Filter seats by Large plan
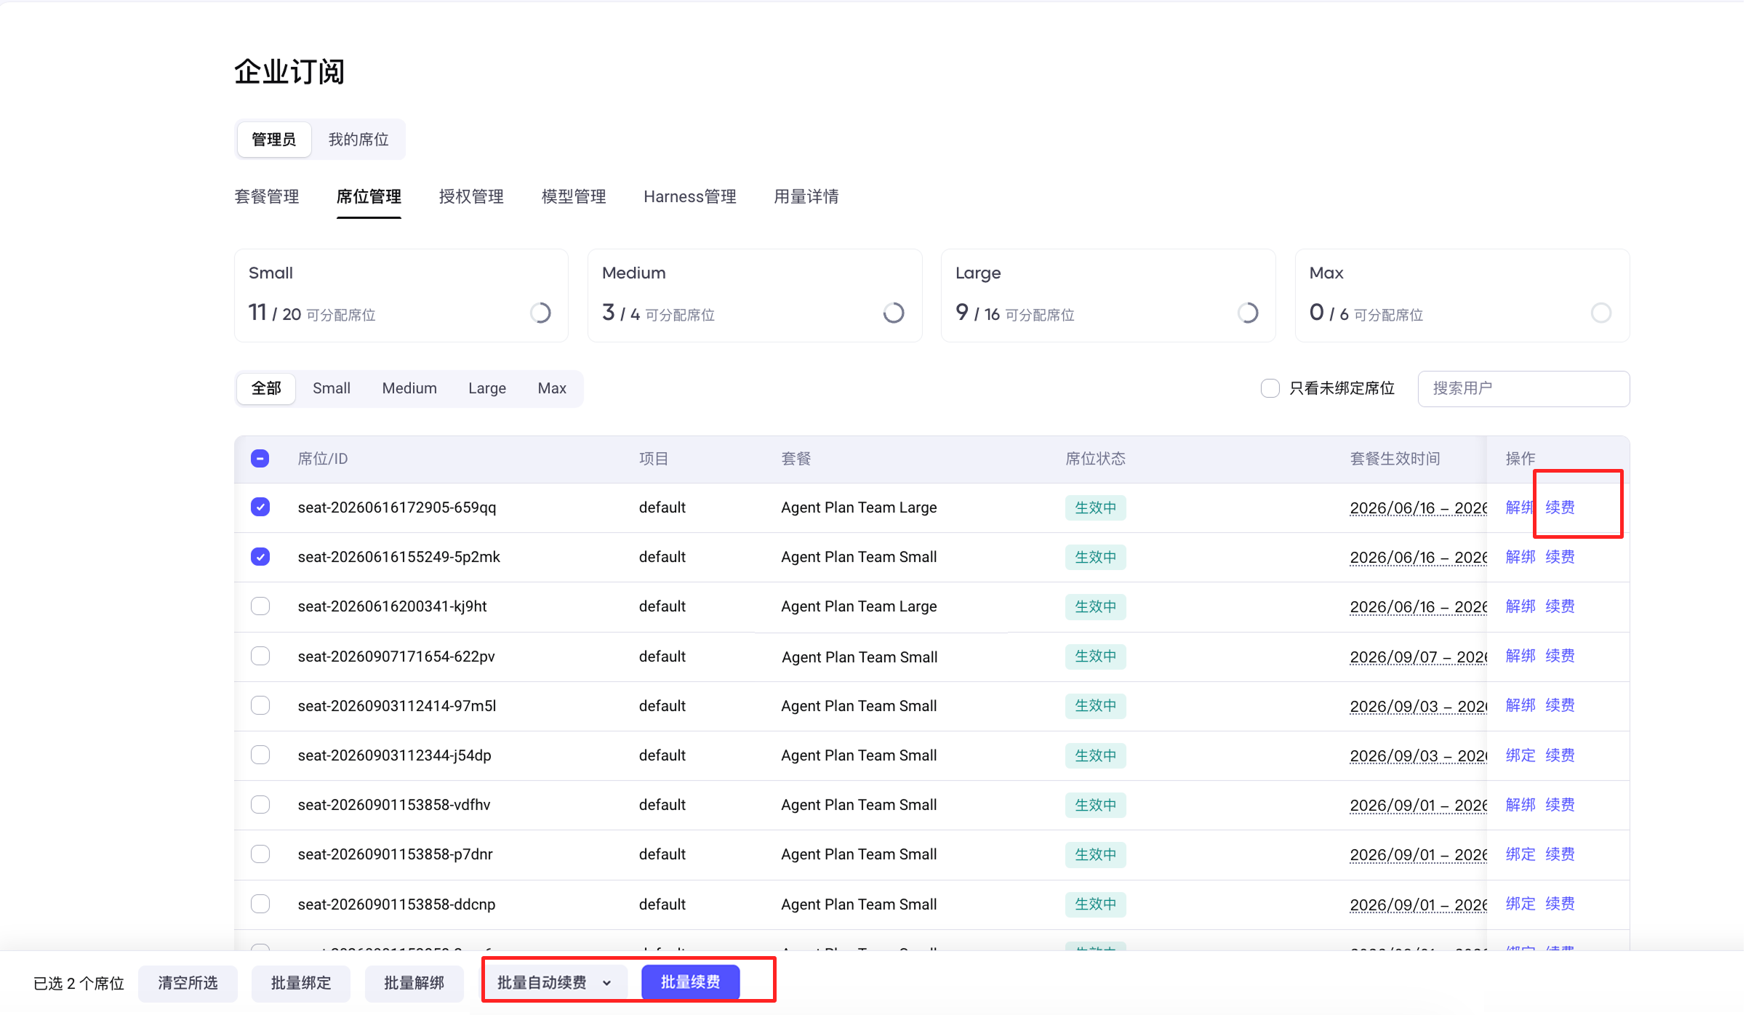The width and height of the screenshot is (1759, 1015). 487,388
